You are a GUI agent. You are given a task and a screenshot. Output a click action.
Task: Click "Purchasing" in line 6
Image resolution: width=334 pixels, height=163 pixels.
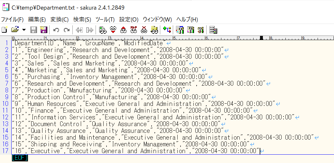coord(44,77)
